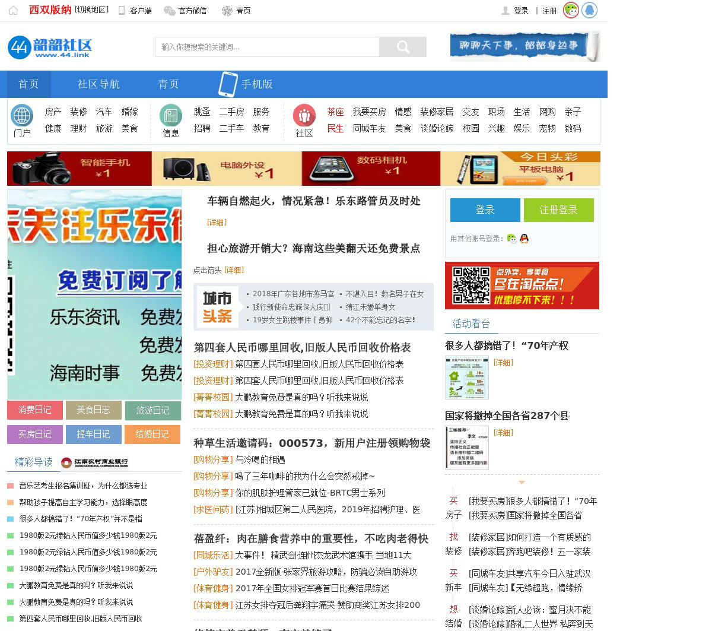Click the search keyword input field

point(267,47)
